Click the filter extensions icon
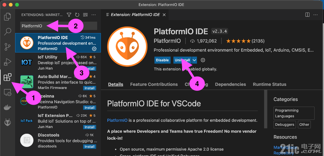Viewport: 324px width, 156px height. [69, 15]
